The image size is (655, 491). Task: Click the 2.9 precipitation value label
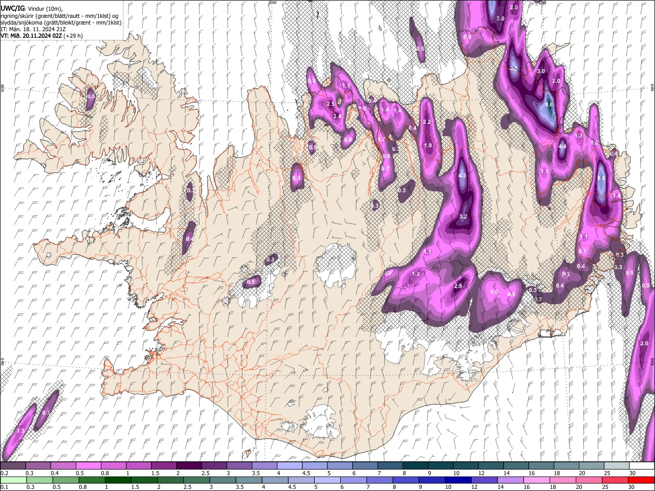458,286
